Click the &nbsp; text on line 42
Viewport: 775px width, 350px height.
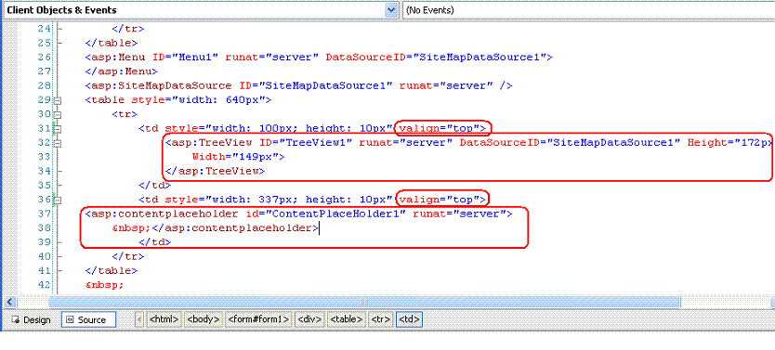point(104,285)
